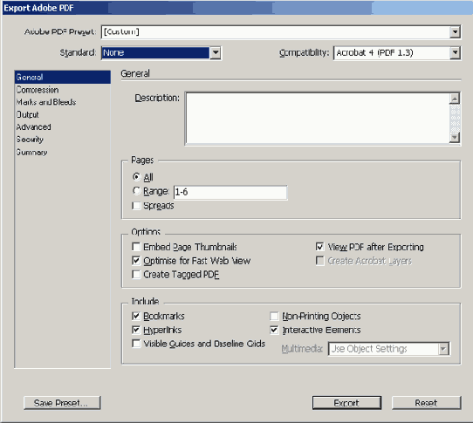Open the Multimedia Use Object Settings dropdown
The image size is (473, 423).
[389, 349]
